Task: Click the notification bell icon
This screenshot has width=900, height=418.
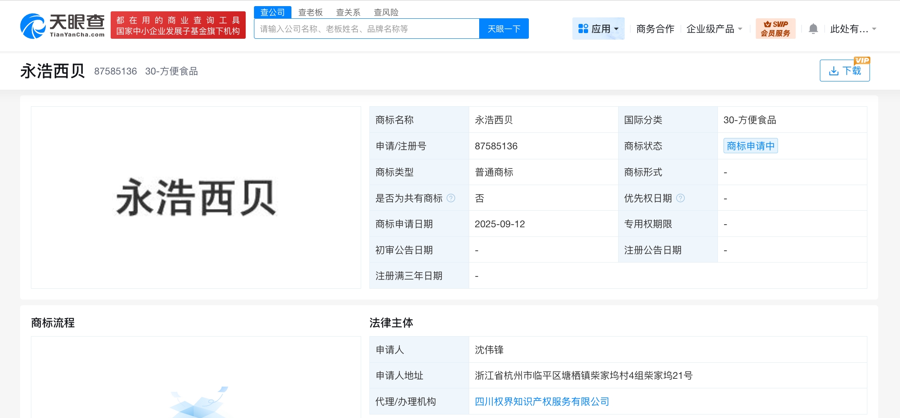Action: [813, 29]
